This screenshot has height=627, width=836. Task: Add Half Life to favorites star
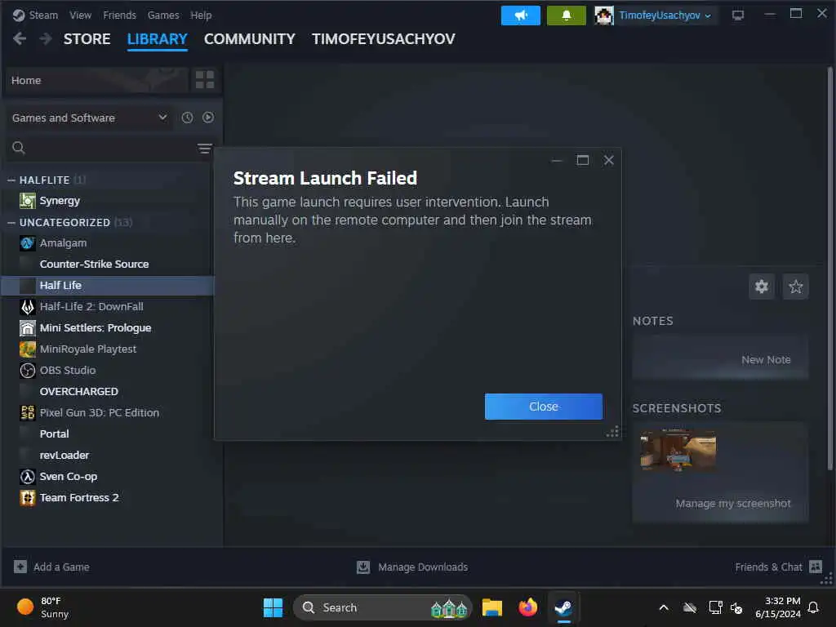pyautogui.click(x=795, y=287)
